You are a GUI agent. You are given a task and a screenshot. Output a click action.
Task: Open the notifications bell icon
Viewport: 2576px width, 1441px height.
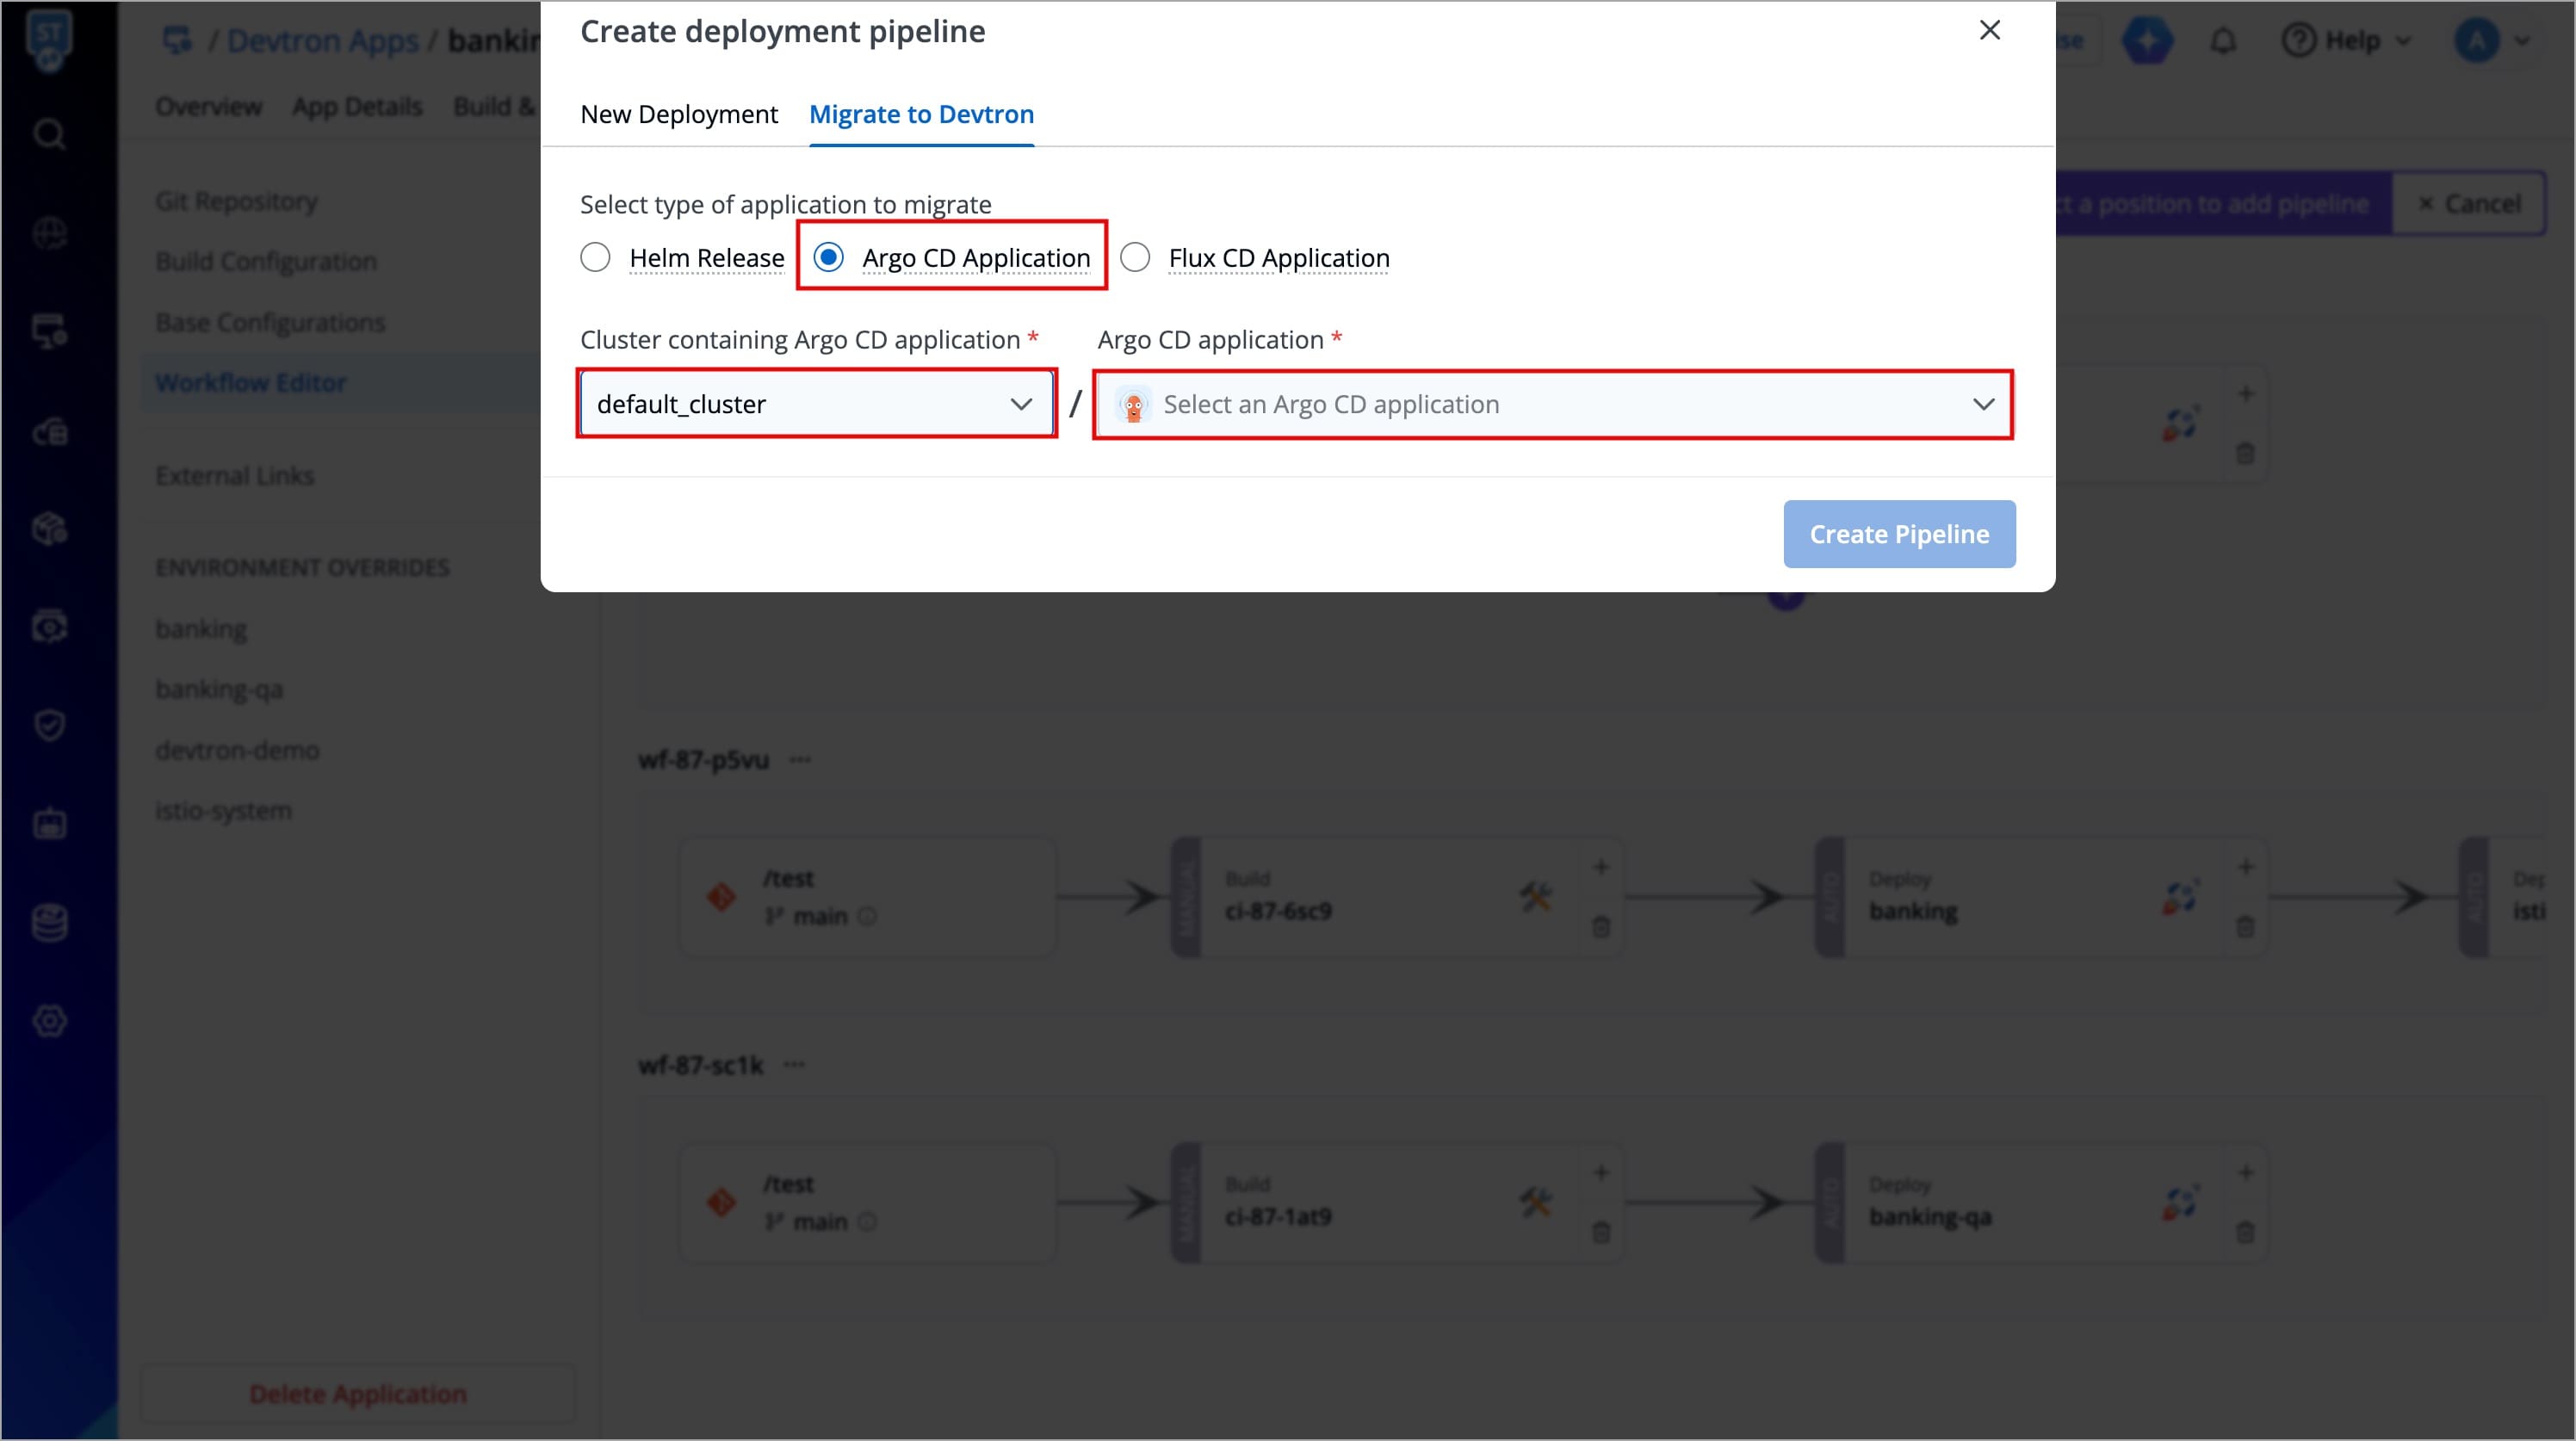pyautogui.click(x=2222, y=41)
